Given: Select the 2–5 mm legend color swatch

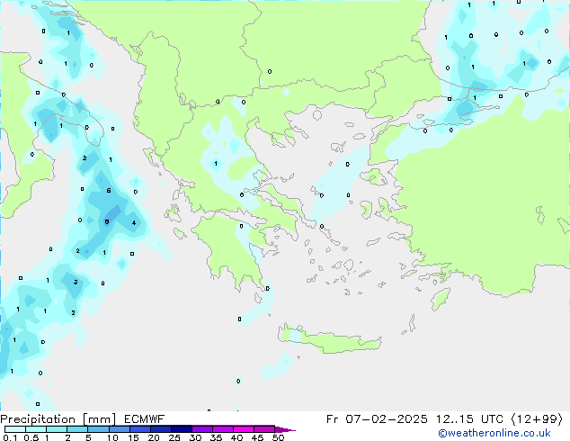Looking at the screenshot, I should (77, 429).
